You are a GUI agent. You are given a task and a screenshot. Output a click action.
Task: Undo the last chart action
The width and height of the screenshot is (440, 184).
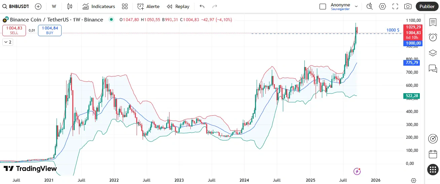(202, 6)
